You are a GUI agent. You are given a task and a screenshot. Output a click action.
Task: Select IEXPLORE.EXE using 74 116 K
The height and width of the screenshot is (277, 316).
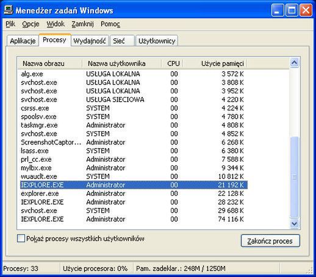[134, 219]
